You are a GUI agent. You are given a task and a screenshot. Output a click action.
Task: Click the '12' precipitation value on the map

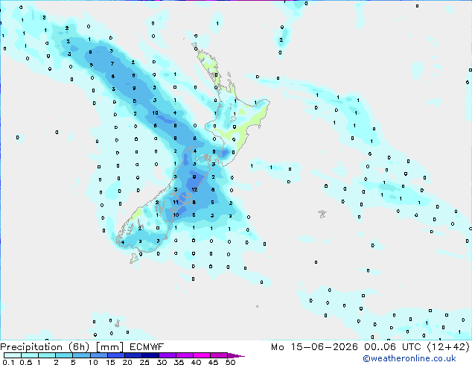tap(194, 190)
